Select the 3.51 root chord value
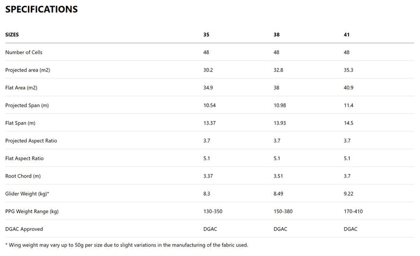The width and height of the screenshot is (420, 256). point(279,176)
